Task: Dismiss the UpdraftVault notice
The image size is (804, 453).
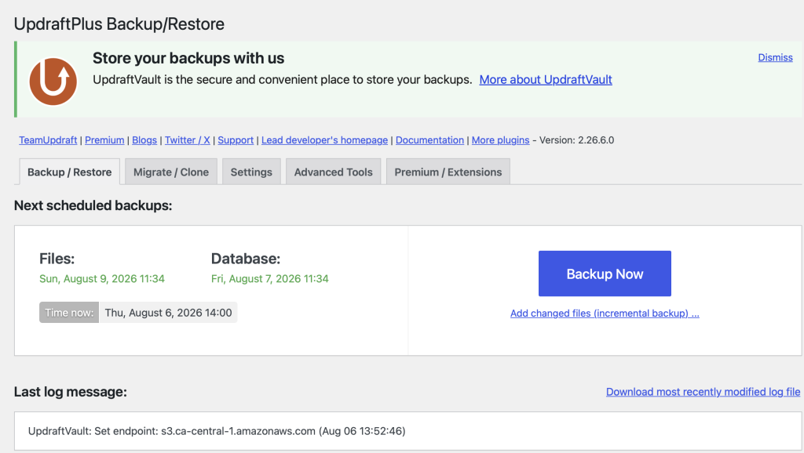Action: pyautogui.click(x=775, y=57)
